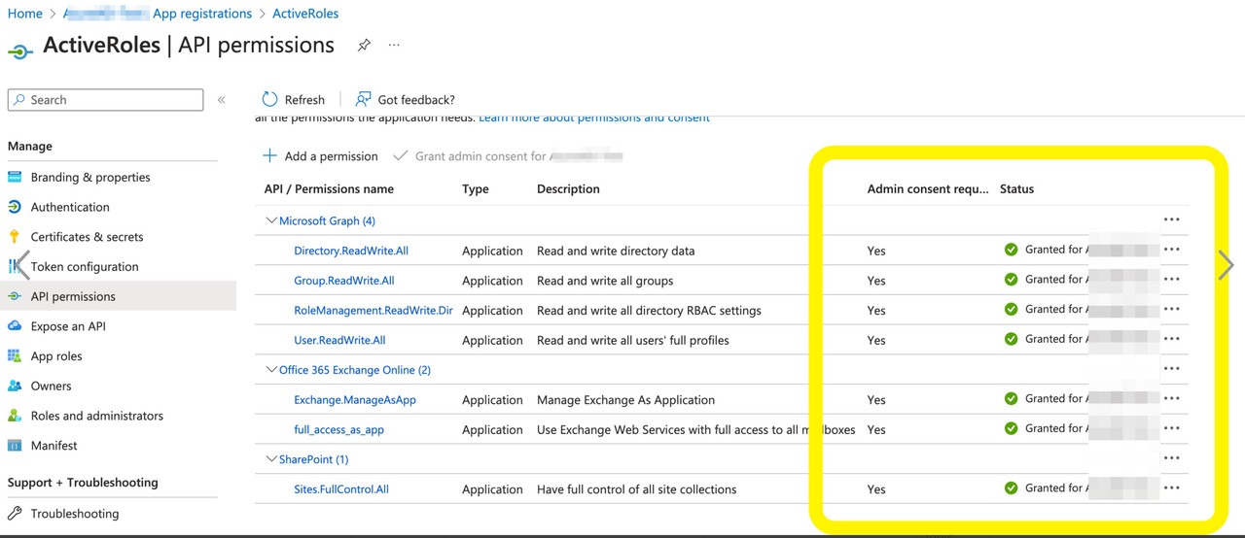This screenshot has height=538, width=1245.
Task: Open the ellipsis menu for Group.ReadWrite.All row
Action: [x=1171, y=280]
